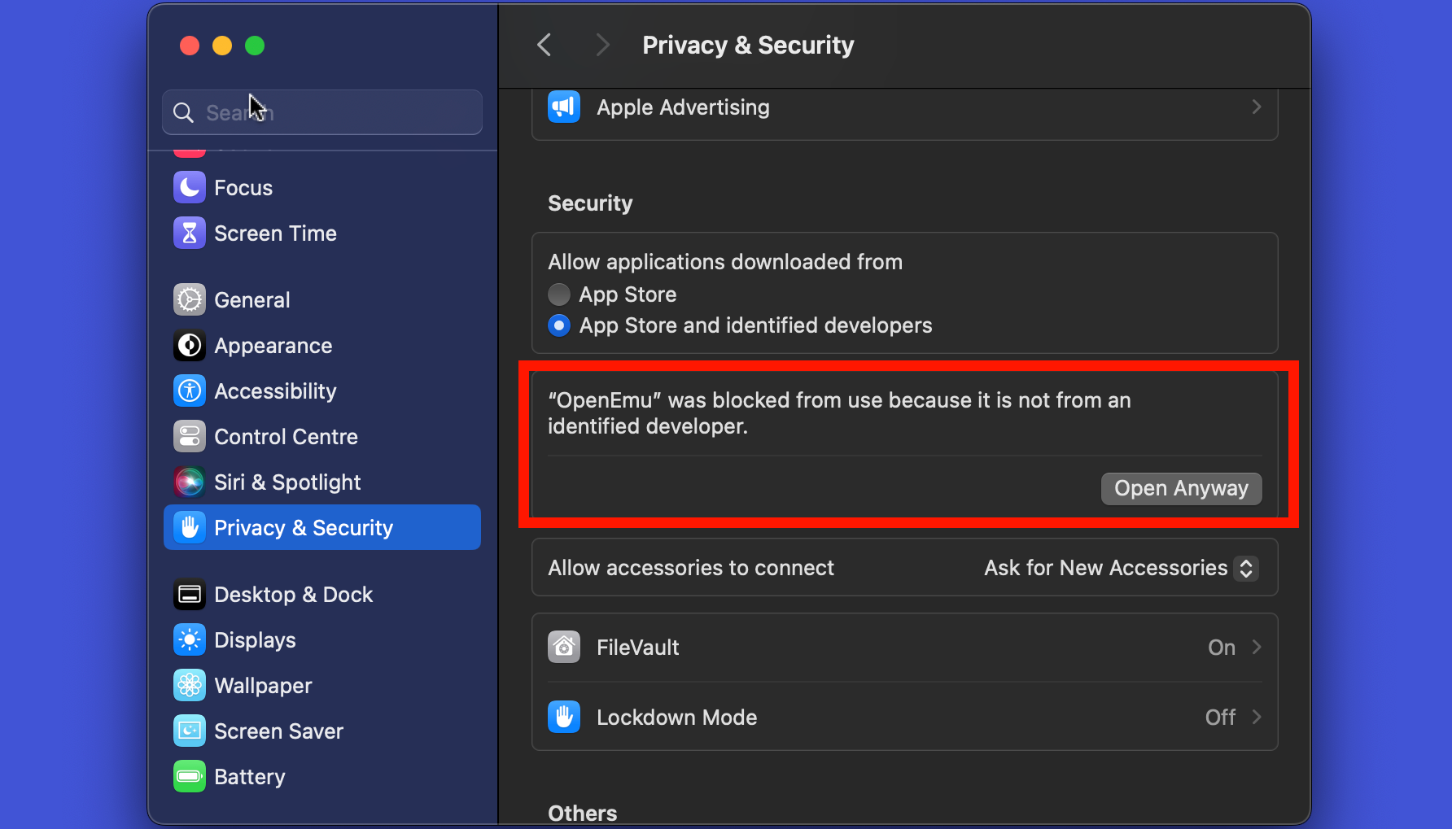1452x829 pixels.
Task: Select the Accessibility icon in sidebar
Action: [190, 391]
